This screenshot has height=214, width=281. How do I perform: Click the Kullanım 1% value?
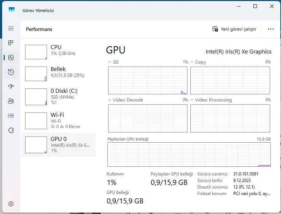coord(112,182)
